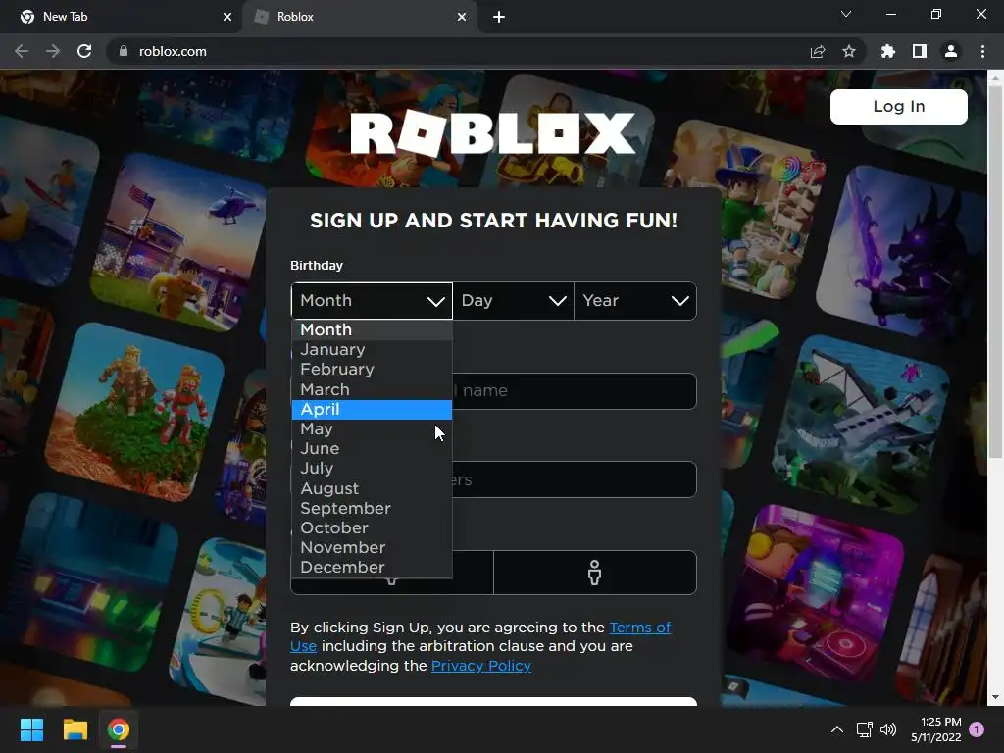The width and height of the screenshot is (1004, 753).
Task: Go back with browser back arrow
Action: 22,51
